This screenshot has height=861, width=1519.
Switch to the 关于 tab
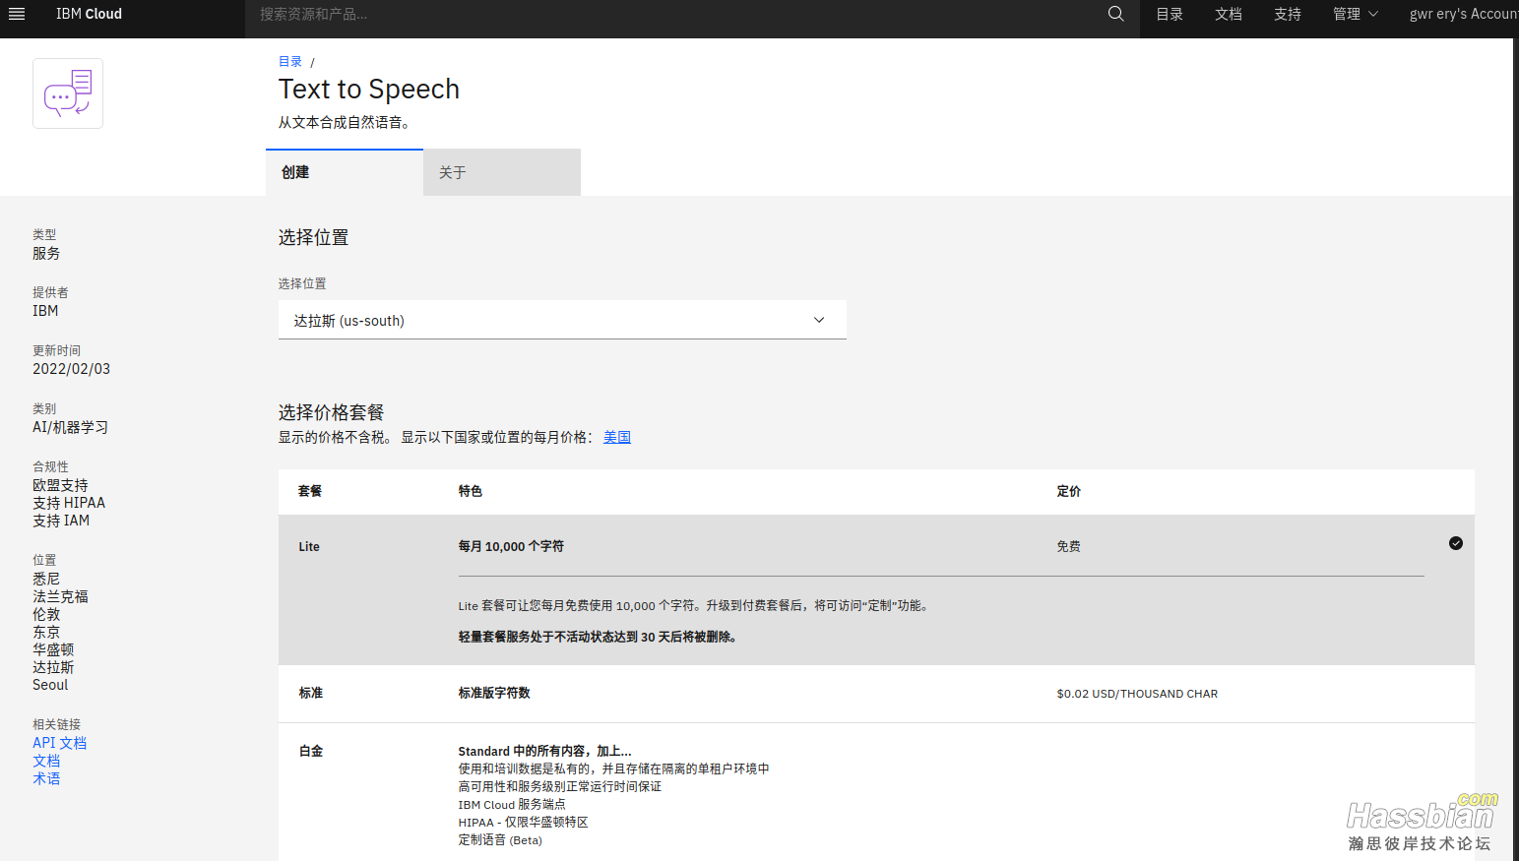502,172
